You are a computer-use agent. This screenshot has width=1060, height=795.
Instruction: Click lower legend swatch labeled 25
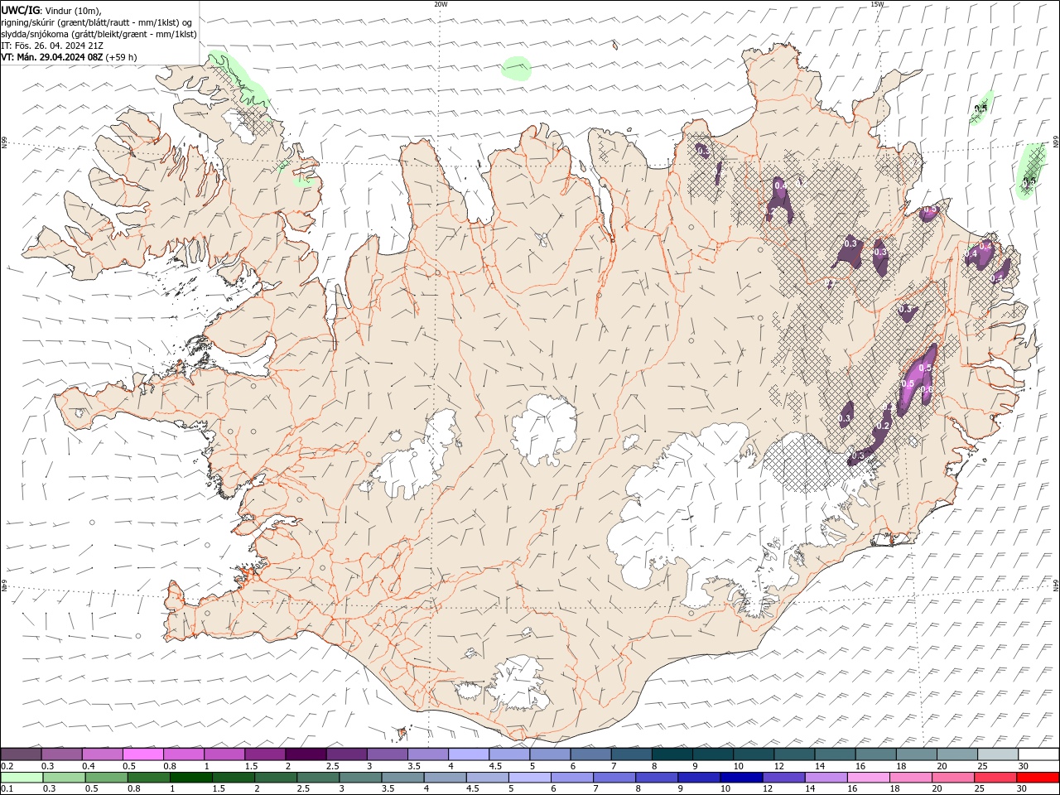pyautogui.click(x=994, y=778)
